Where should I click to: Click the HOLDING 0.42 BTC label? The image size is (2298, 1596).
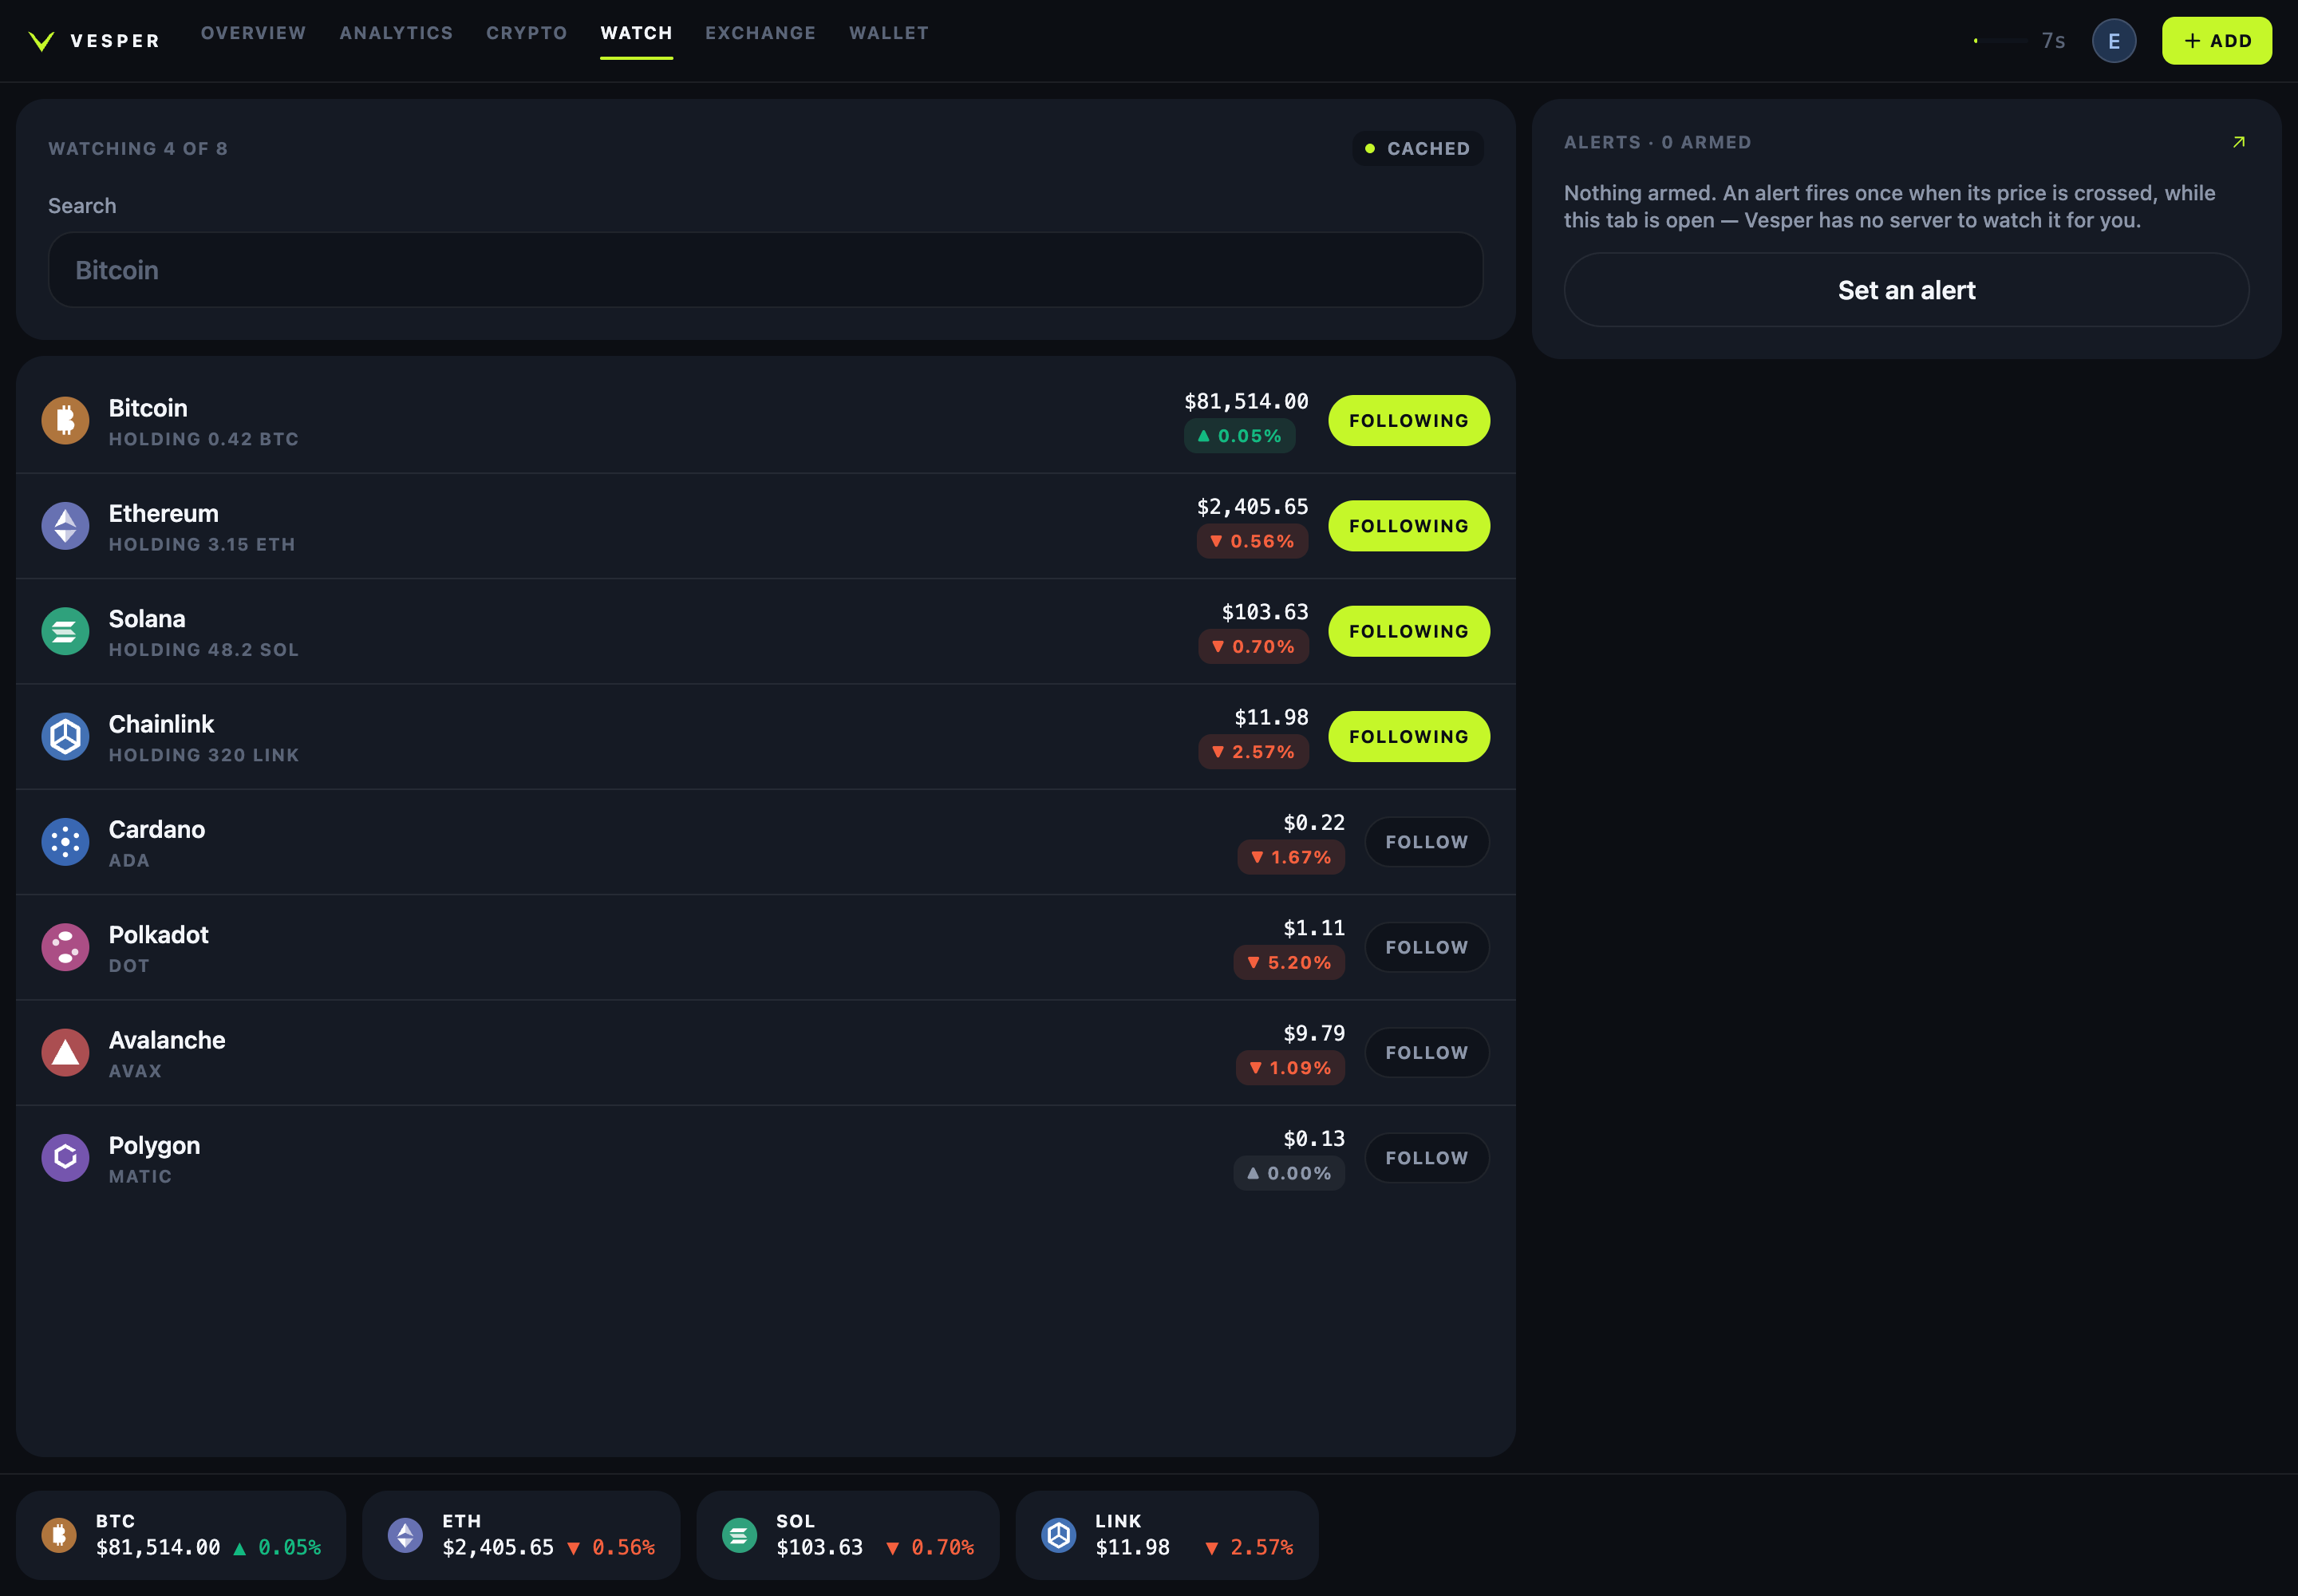click(x=204, y=439)
